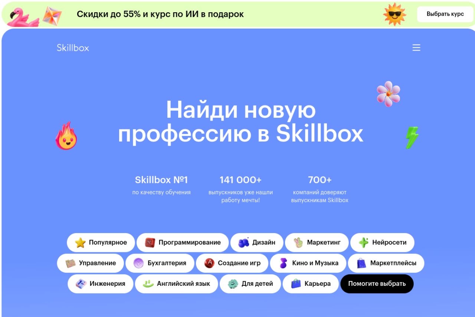Choose the "Дизайн" category
Screen dimensions: 475x317
click(x=257, y=243)
